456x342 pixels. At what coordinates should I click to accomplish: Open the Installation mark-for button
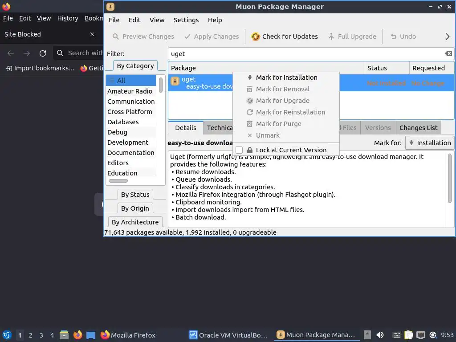430,143
